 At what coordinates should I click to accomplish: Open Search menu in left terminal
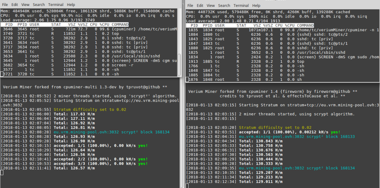click(x=39, y=5)
